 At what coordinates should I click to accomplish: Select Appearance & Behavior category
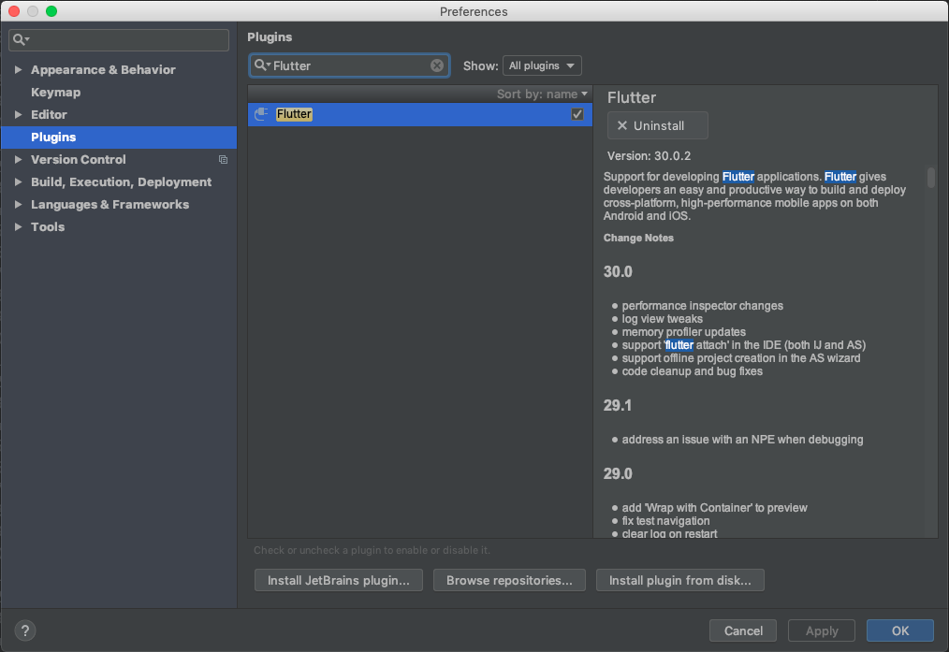point(103,69)
